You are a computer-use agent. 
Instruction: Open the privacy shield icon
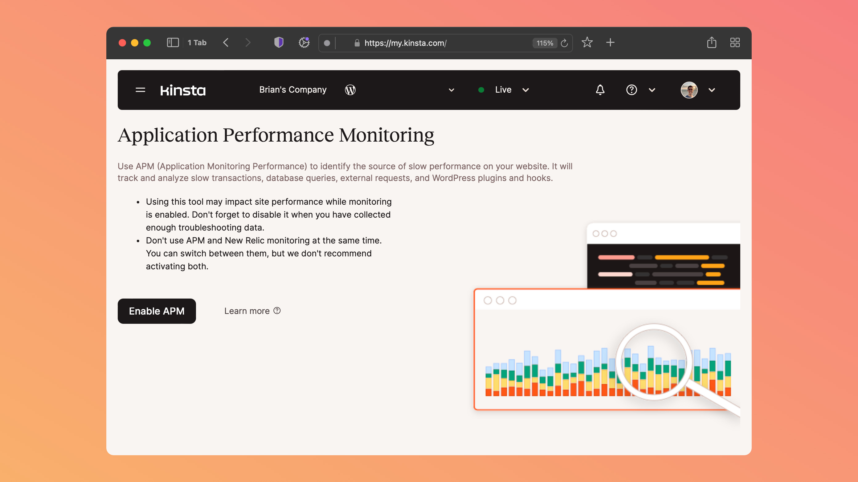tap(279, 42)
